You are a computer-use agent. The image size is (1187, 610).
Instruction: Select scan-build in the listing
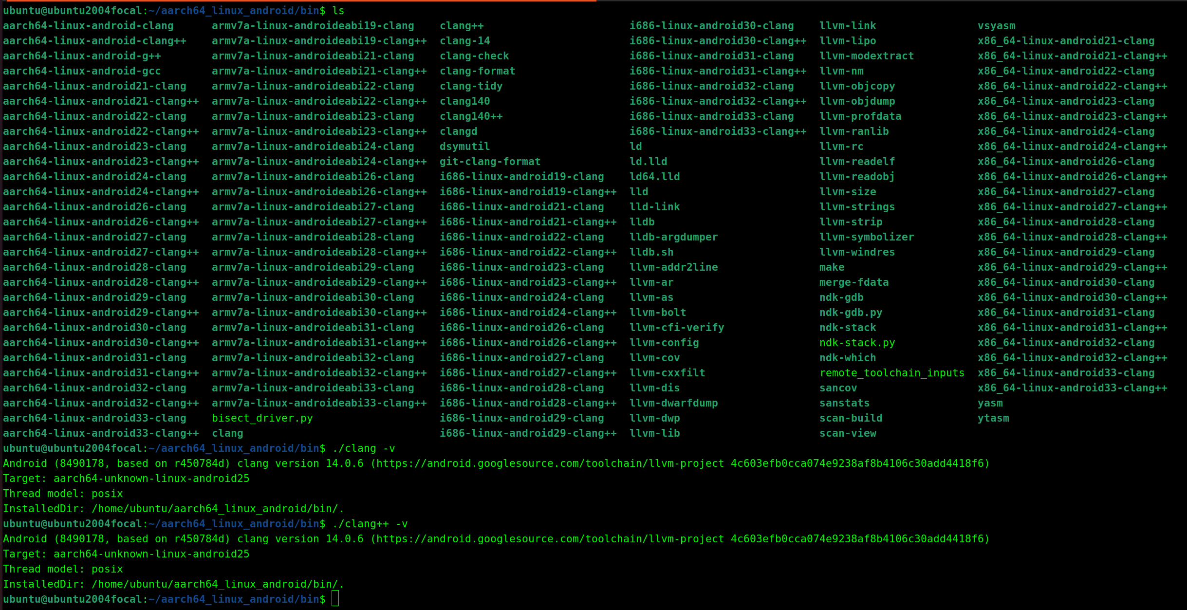point(851,418)
